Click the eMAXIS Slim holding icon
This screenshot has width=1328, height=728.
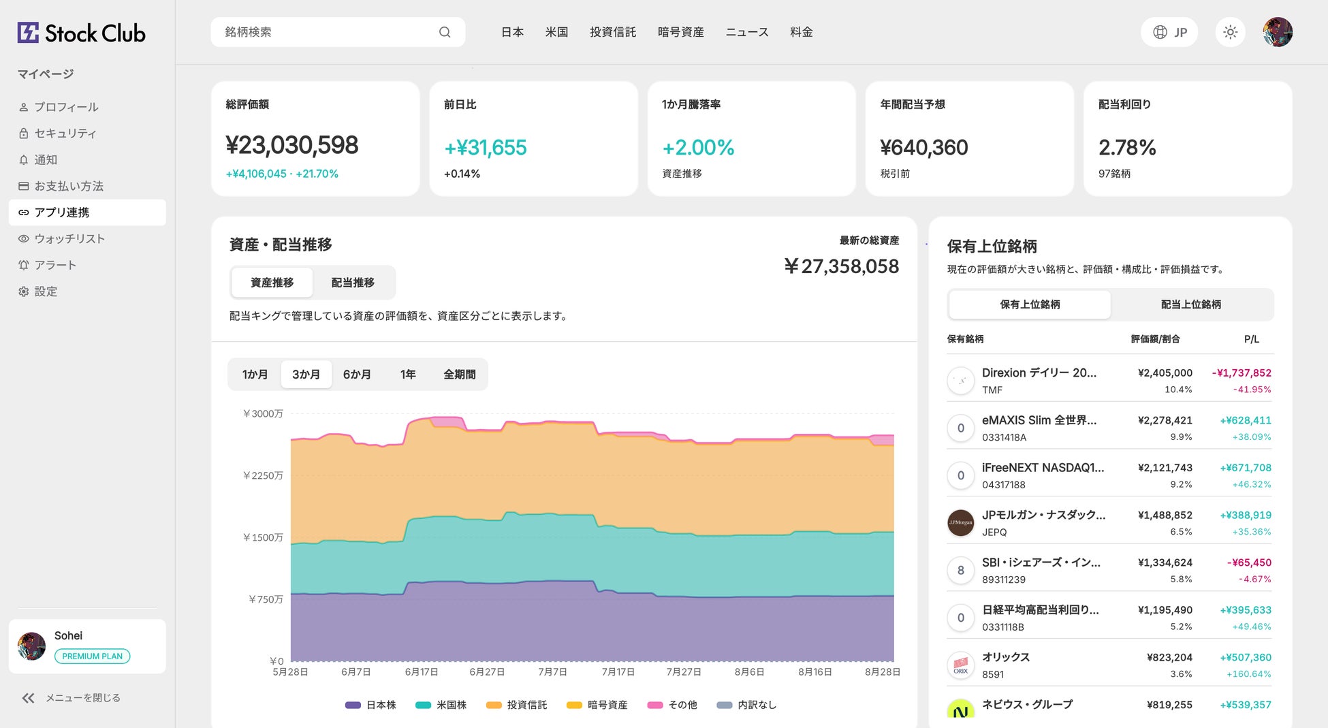pyautogui.click(x=961, y=428)
